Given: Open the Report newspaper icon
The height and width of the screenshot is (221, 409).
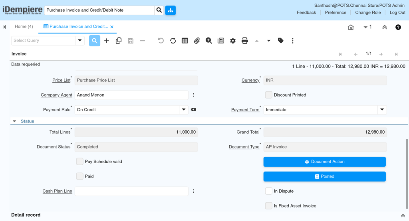Looking at the screenshot, I should [x=220, y=41].
